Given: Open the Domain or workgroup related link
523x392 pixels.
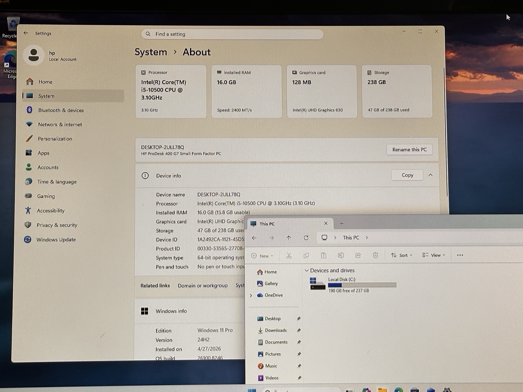Looking at the screenshot, I should pyautogui.click(x=203, y=286).
